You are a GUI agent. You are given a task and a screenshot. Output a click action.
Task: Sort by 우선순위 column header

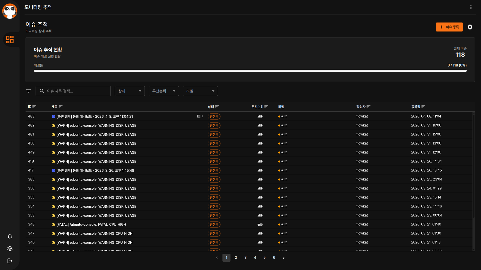pyautogui.click(x=260, y=107)
